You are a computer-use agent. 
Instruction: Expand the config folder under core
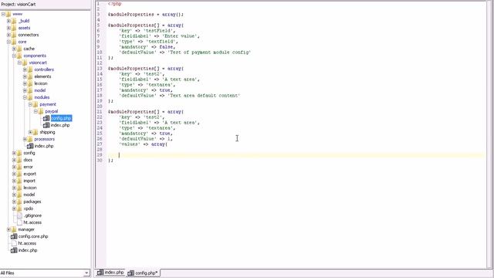tap(14, 153)
